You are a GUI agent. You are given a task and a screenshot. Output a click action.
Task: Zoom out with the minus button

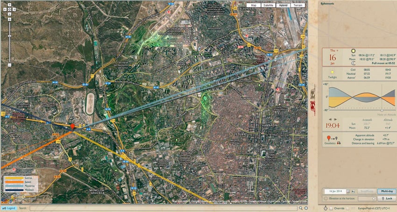coord(9,65)
